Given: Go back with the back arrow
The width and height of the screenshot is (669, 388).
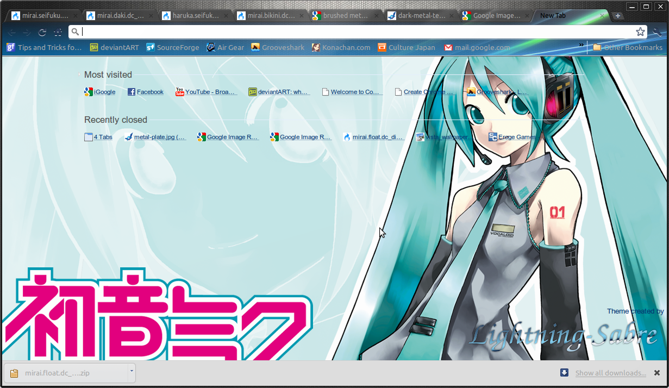Looking at the screenshot, I should tap(12, 32).
